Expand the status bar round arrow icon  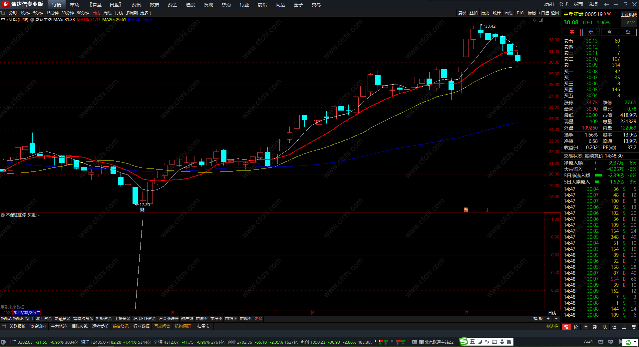(3, 342)
